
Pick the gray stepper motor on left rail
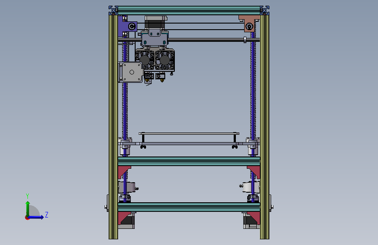point(131,72)
